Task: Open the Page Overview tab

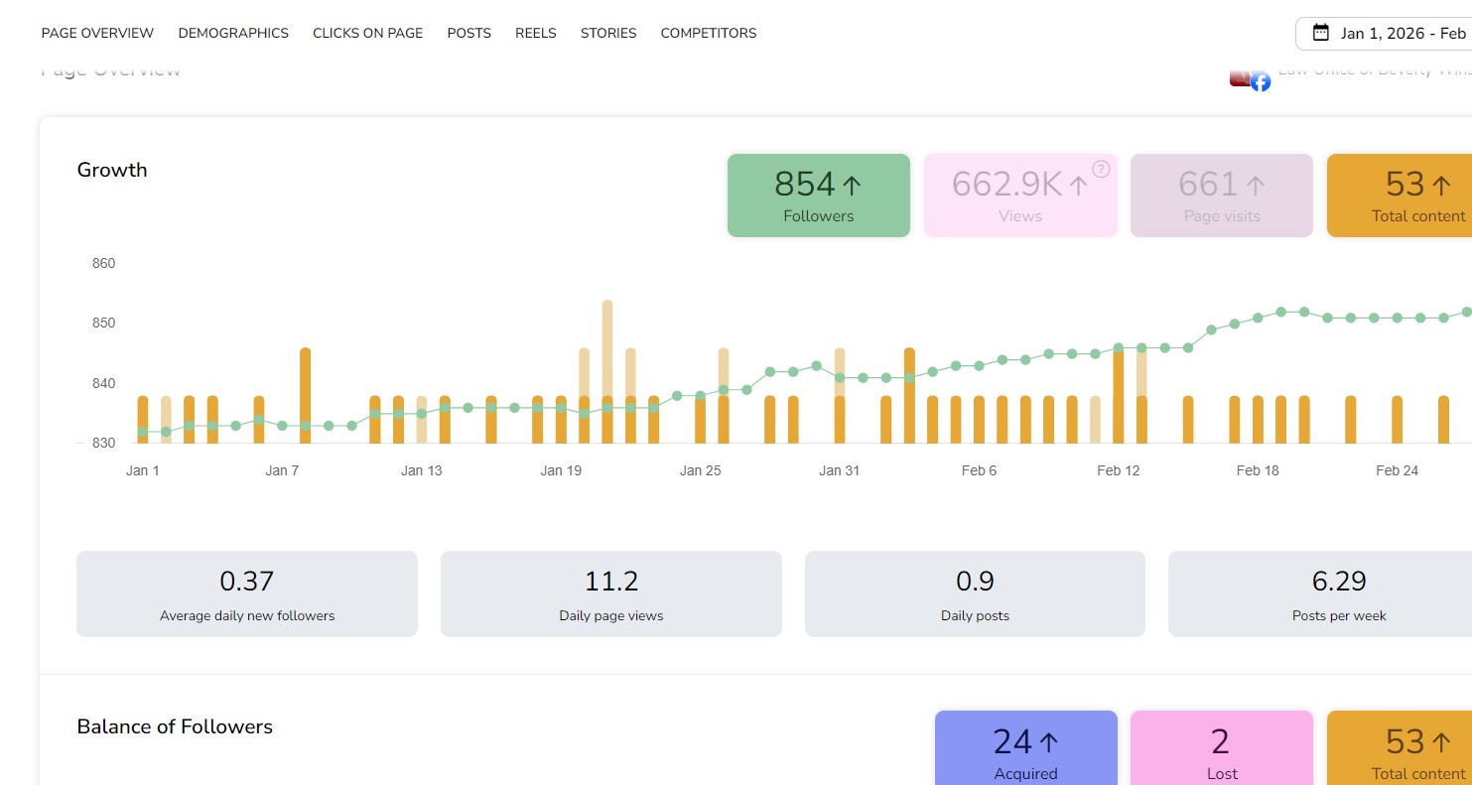Action: 97,33
